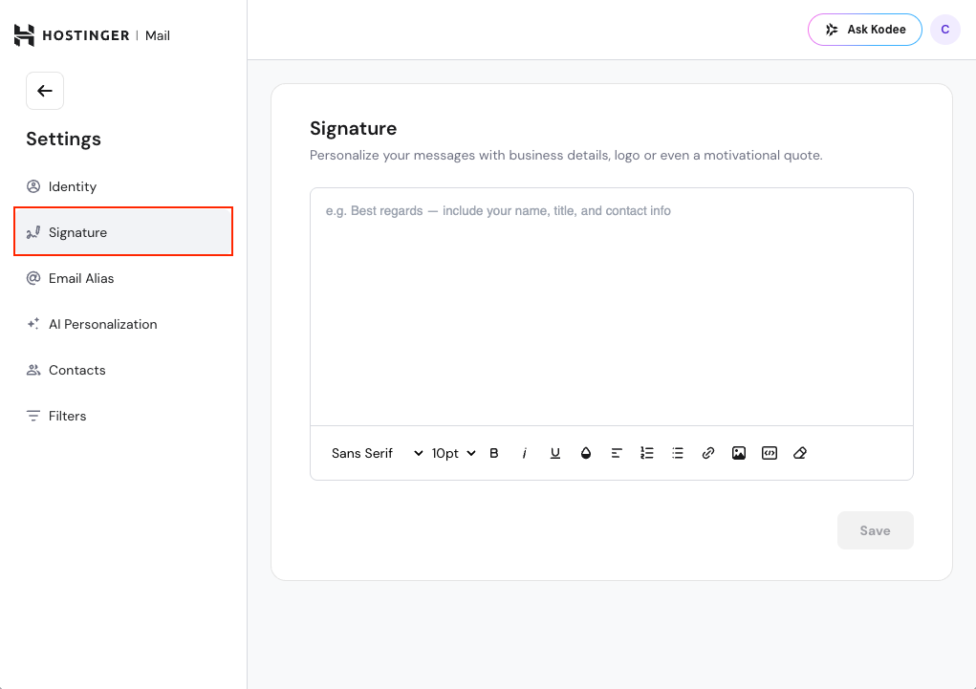Screen dimensions: 976x689
Task: Insert a bulleted list
Action: 678,453
